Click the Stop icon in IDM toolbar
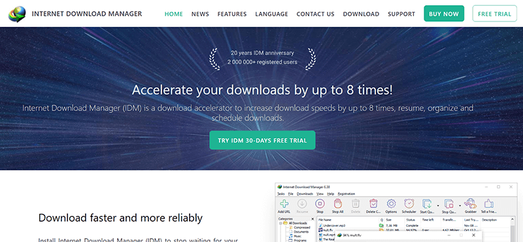This screenshot has width=523, height=242. tap(320, 203)
